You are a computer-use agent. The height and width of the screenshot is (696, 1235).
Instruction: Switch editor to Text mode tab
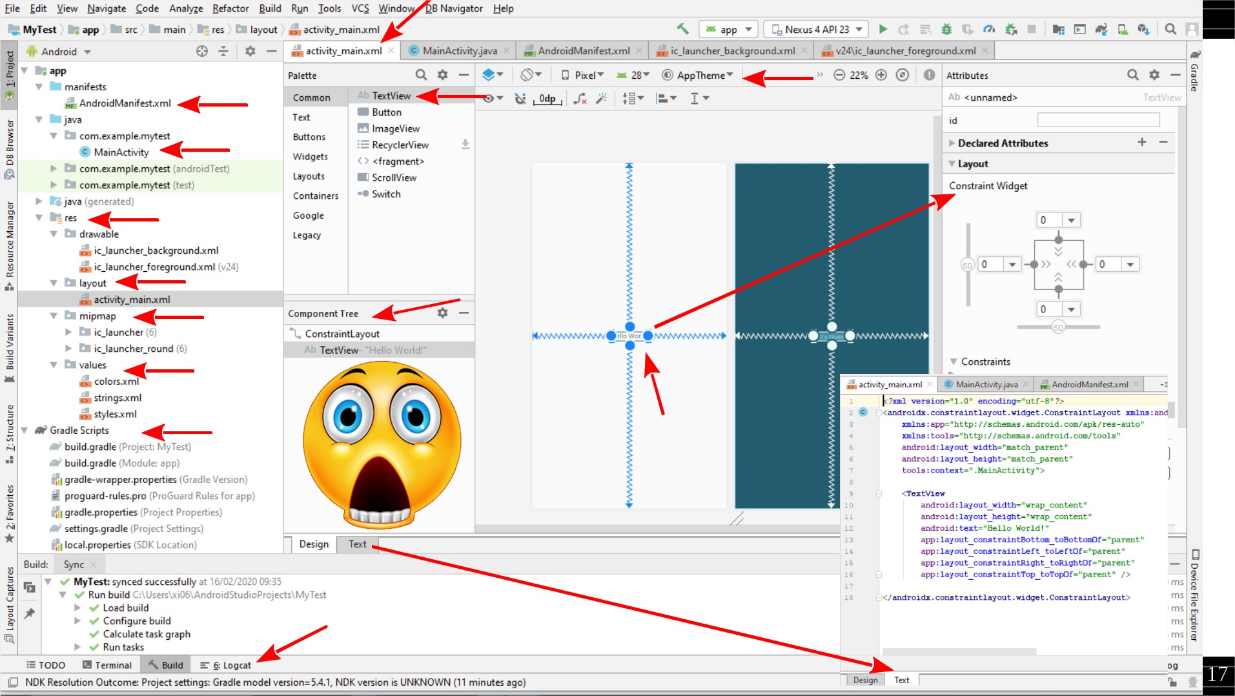(357, 544)
